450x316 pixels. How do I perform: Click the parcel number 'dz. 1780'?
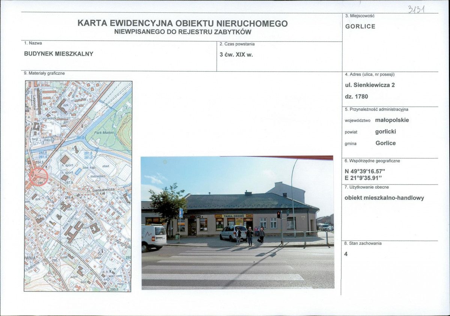[x=357, y=96]
